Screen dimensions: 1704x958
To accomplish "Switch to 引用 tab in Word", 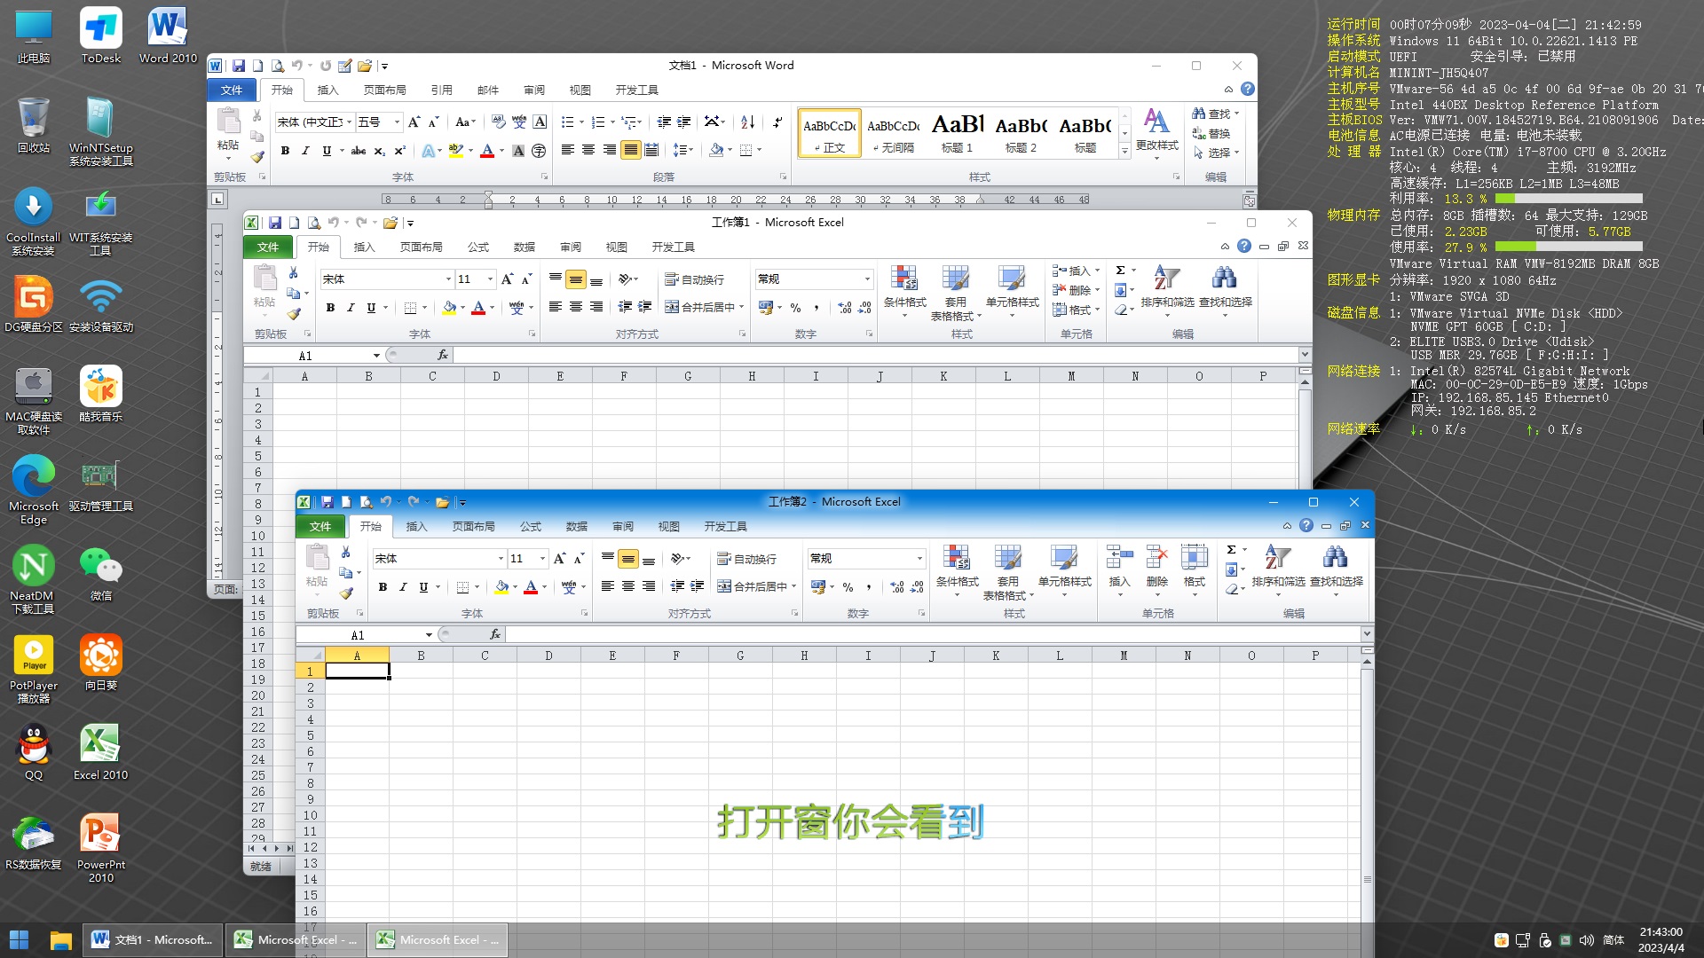I will (x=441, y=90).
